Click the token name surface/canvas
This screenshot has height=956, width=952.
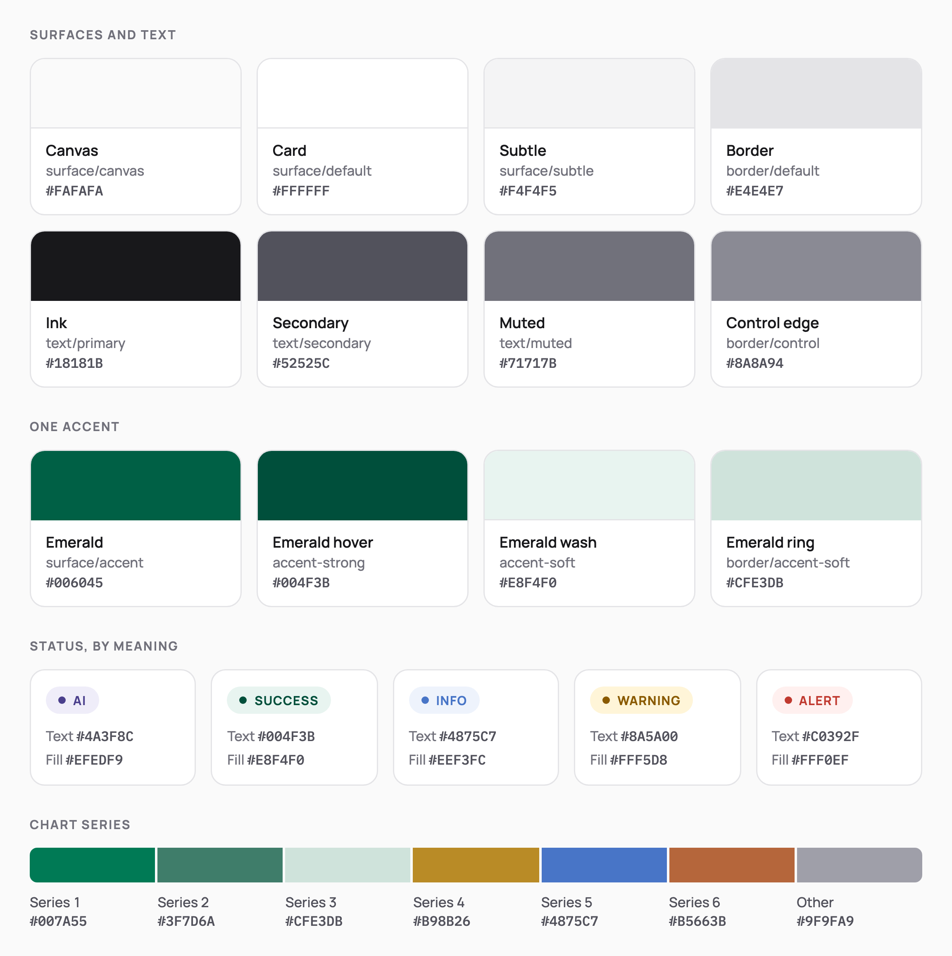pos(95,171)
